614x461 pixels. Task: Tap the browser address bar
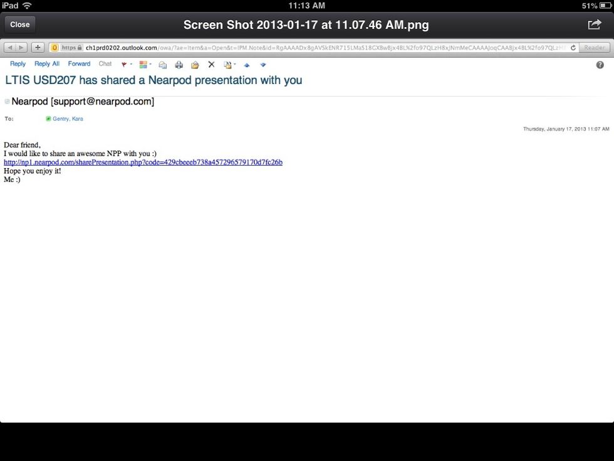click(x=282, y=47)
